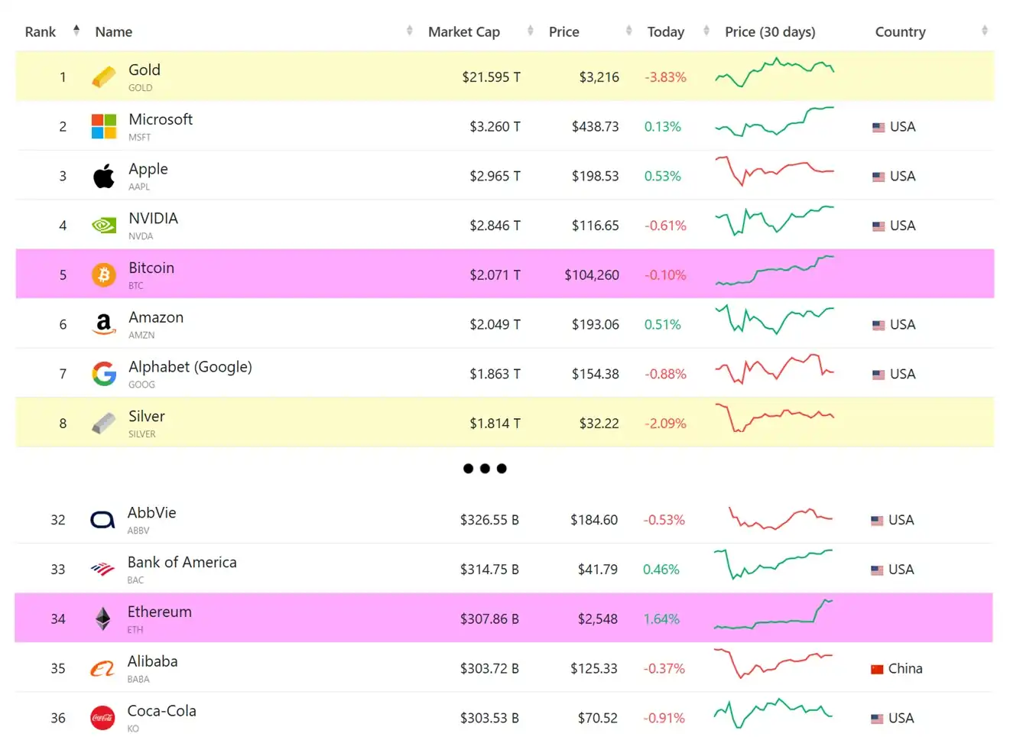This screenshot has height=737, width=1010.
Task: Sort table using Country column arrows
Action: point(985,31)
